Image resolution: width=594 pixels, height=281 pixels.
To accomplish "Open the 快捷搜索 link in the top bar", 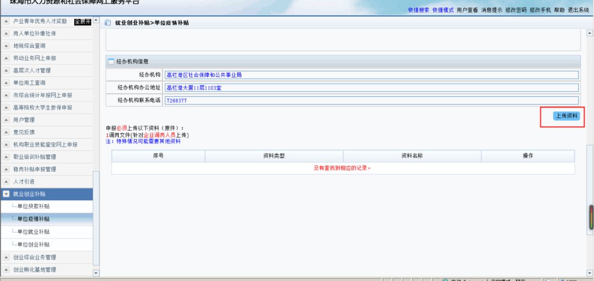I will tap(419, 10).
